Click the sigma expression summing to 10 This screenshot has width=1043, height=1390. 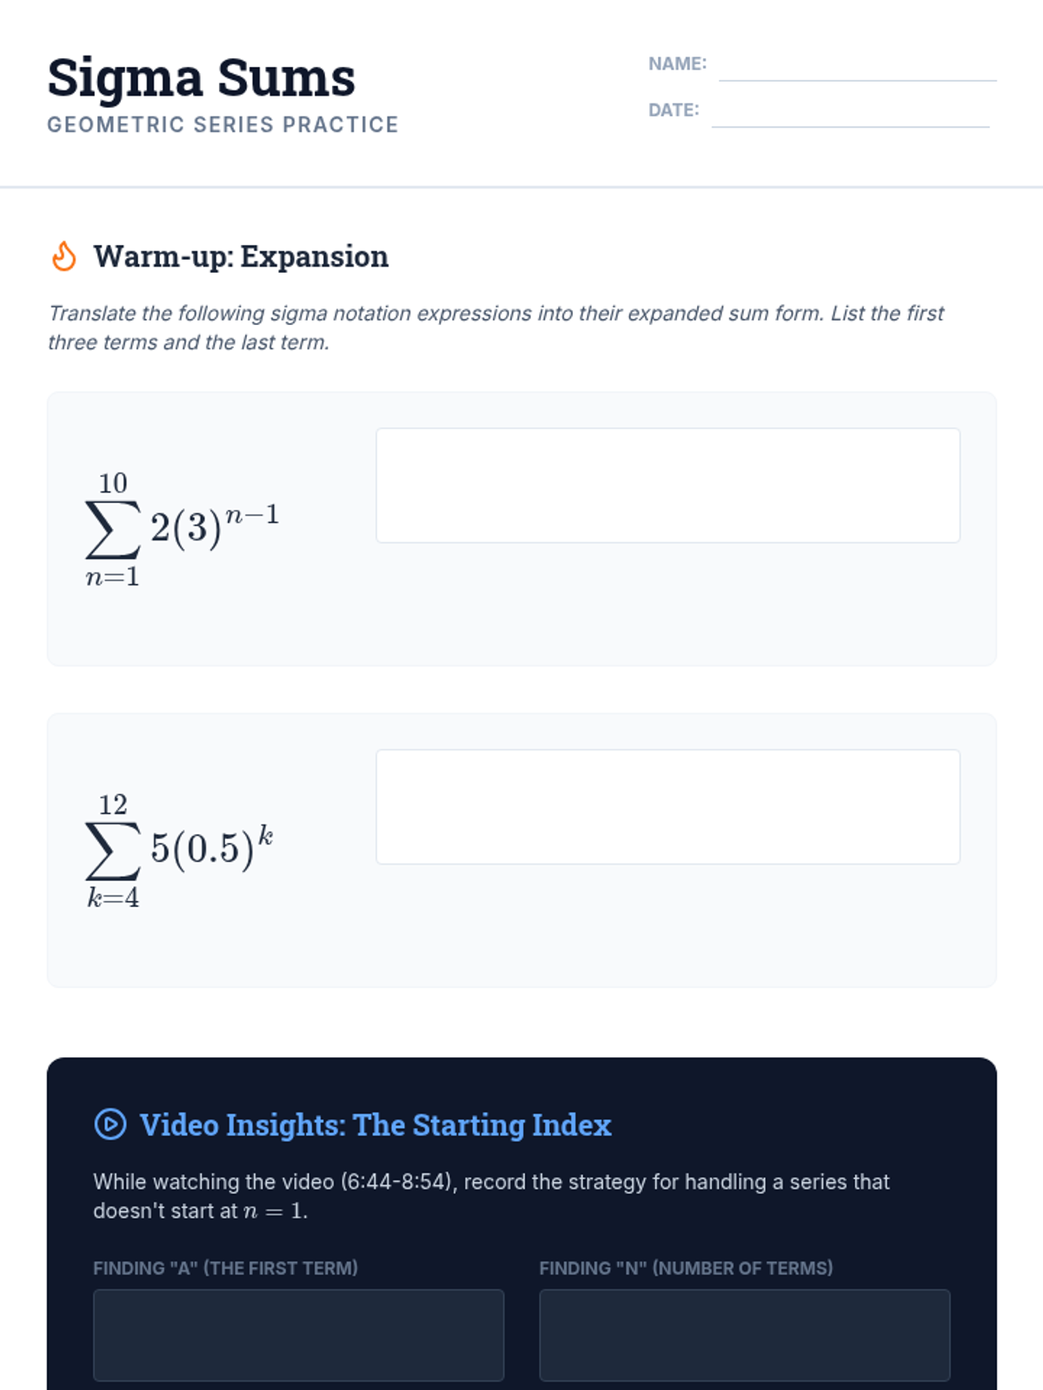(183, 527)
